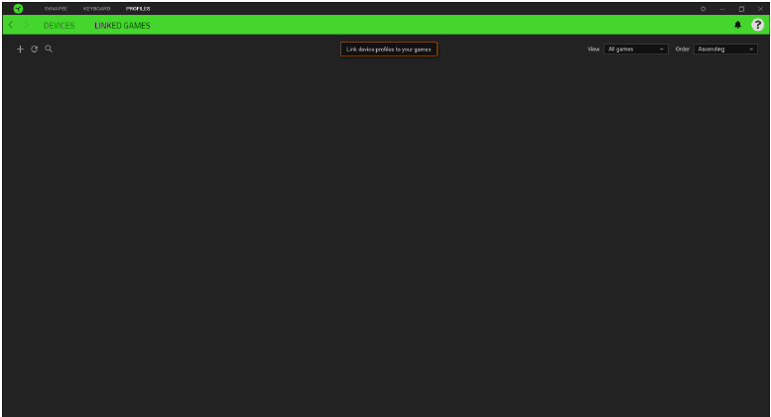Viewport: 771px width, 417px height.
Task: Switch to the Keyboard tab
Action: [x=96, y=9]
